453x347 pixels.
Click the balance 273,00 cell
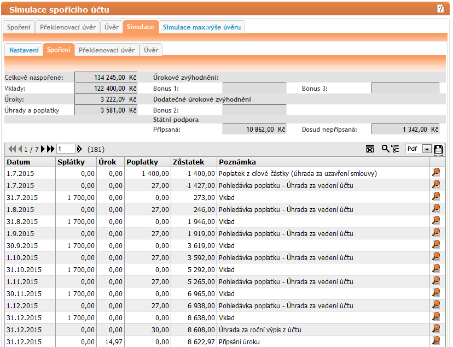[x=194, y=198]
